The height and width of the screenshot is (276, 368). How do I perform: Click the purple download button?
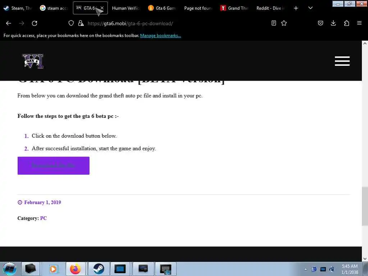pyautogui.click(x=54, y=165)
